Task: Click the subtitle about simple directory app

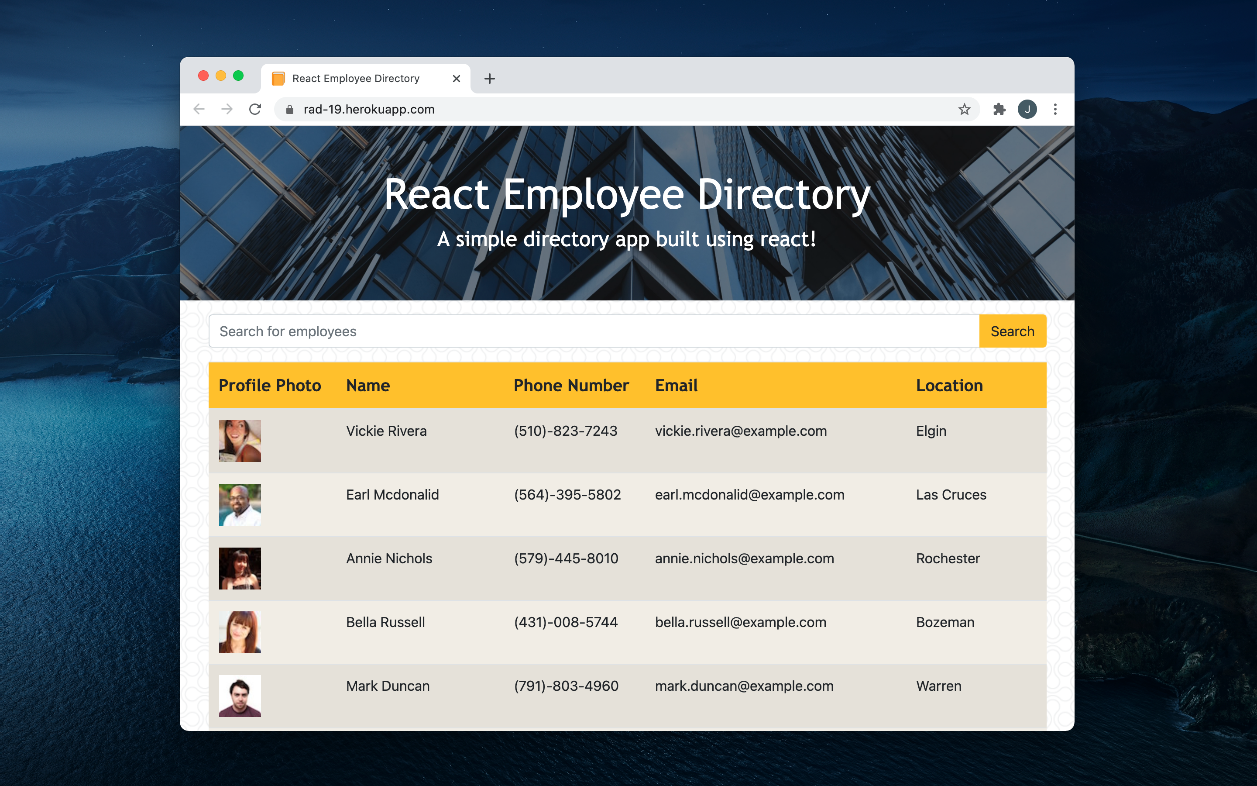Action: (626, 240)
